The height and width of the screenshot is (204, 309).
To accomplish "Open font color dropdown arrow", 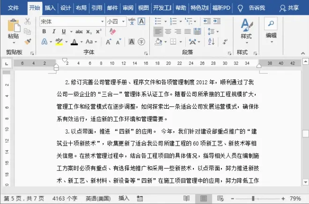I will tap(81, 42).
